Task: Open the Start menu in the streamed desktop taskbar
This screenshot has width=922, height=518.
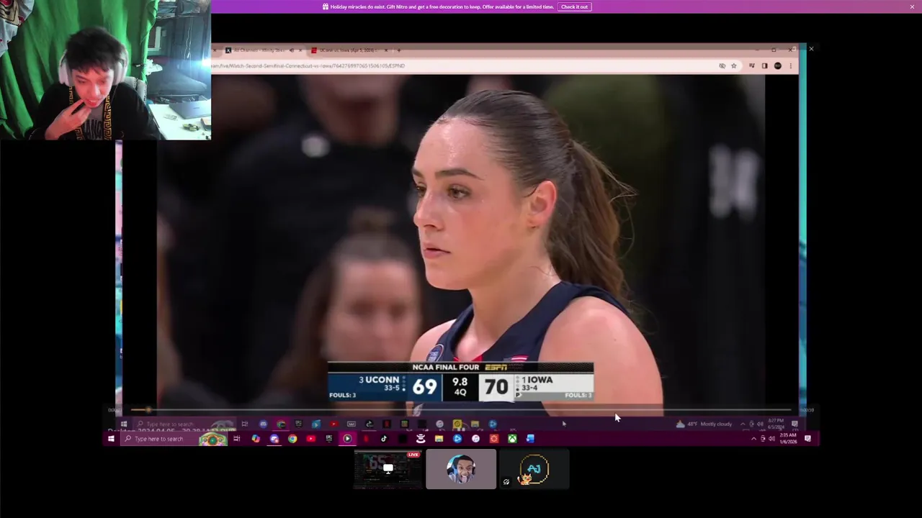Action: point(124,424)
